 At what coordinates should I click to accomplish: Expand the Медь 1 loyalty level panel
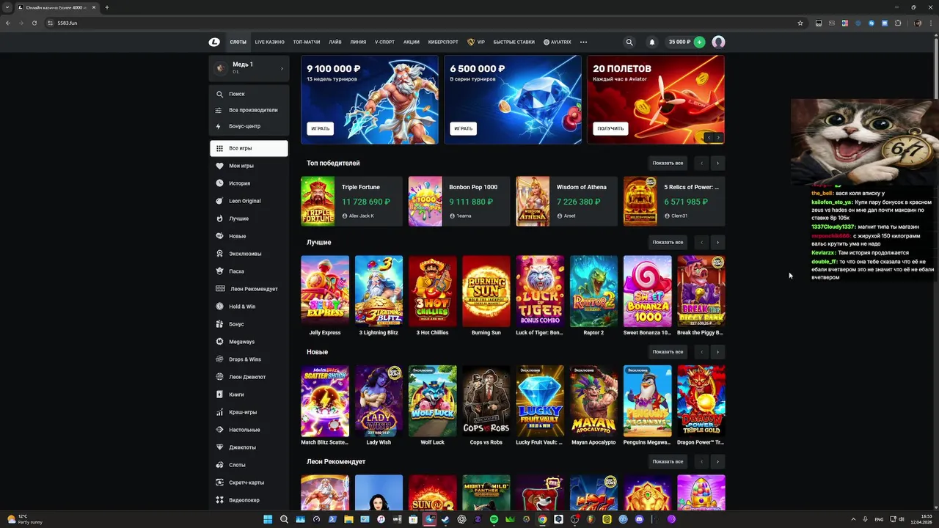(x=249, y=68)
